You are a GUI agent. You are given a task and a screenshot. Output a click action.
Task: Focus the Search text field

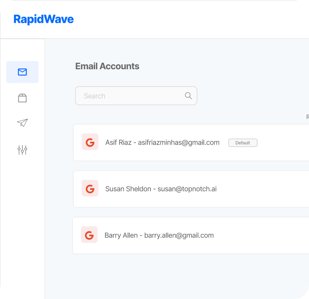pos(130,96)
